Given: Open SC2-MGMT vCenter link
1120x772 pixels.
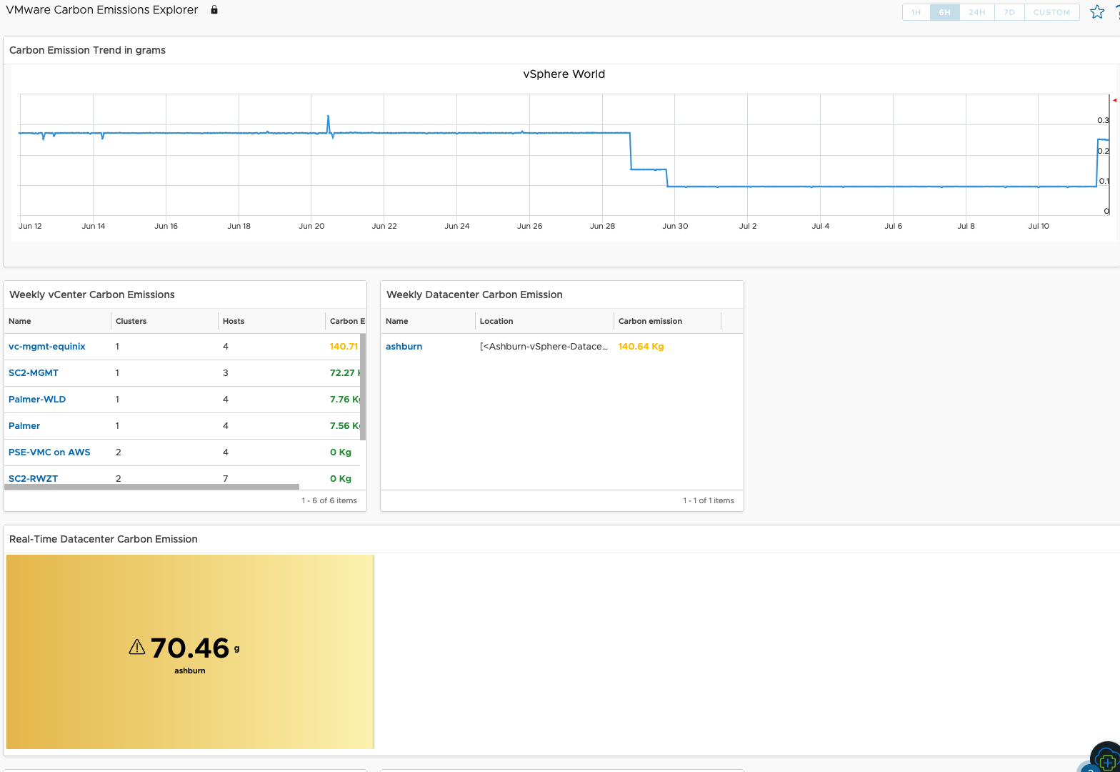Looking at the screenshot, I should tap(34, 373).
